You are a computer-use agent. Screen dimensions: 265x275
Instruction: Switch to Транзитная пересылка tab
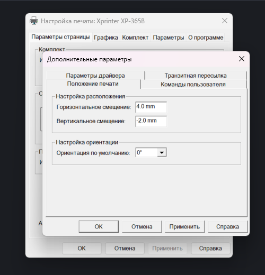click(196, 76)
